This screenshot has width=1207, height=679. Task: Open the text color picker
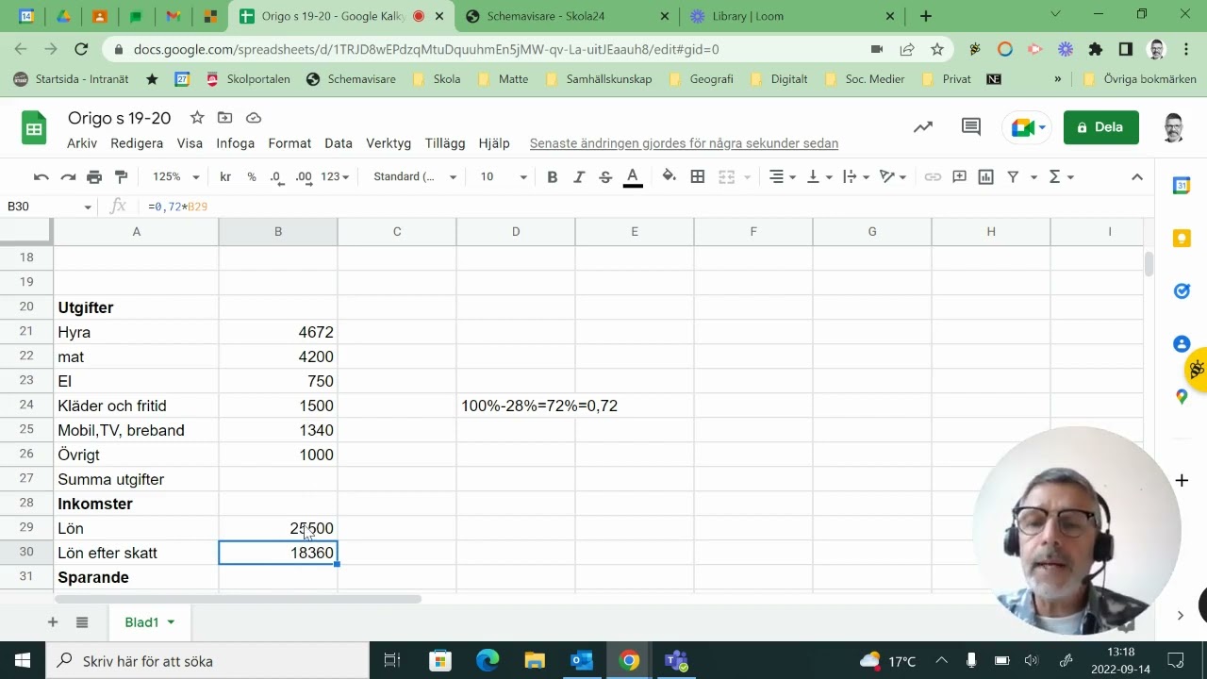point(633,176)
